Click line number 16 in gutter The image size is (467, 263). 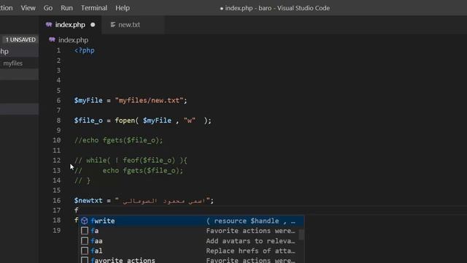click(57, 200)
